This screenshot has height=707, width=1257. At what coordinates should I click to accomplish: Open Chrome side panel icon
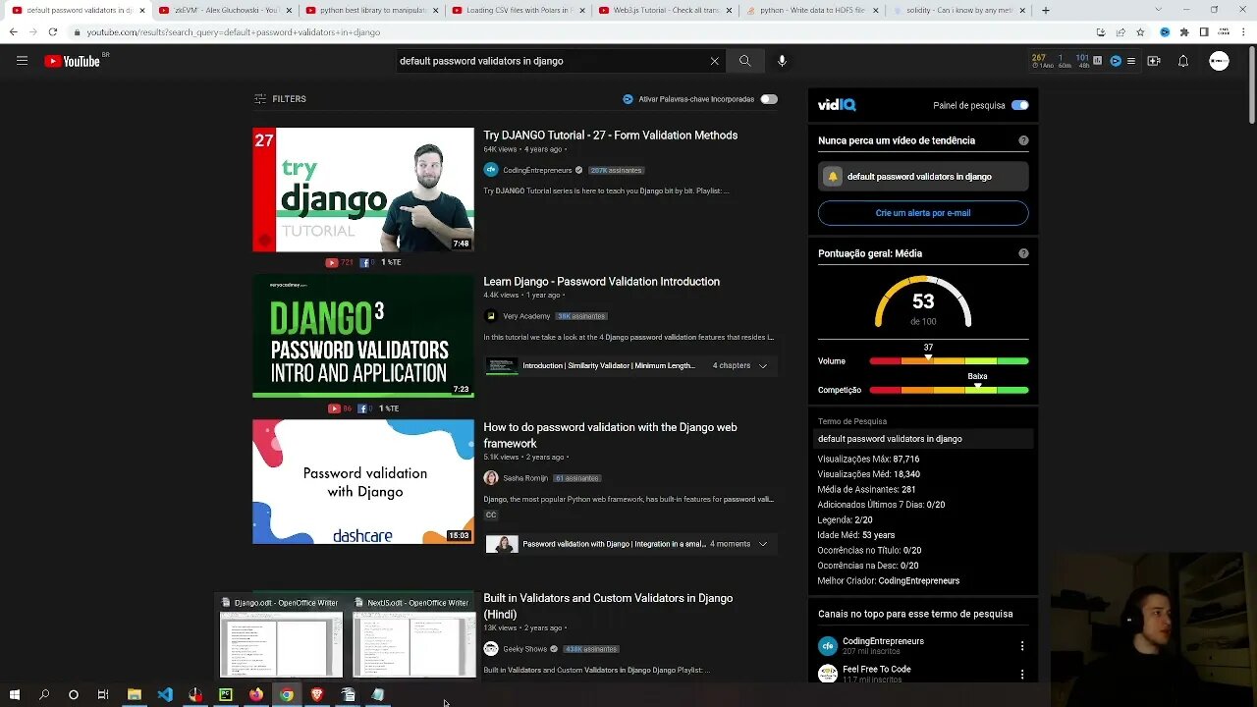(1204, 32)
